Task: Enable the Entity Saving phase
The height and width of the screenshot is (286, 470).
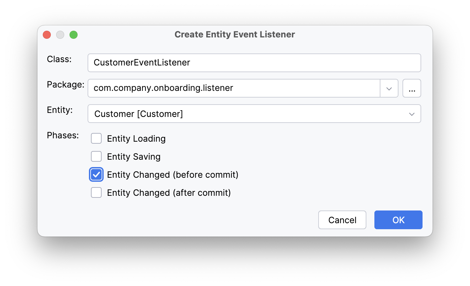Action: tap(96, 156)
